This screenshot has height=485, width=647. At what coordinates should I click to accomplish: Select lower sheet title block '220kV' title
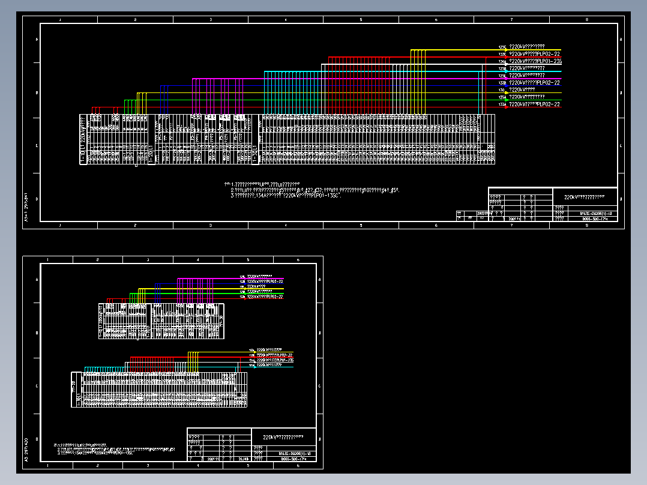pyautogui.click(x=283, y=437)
